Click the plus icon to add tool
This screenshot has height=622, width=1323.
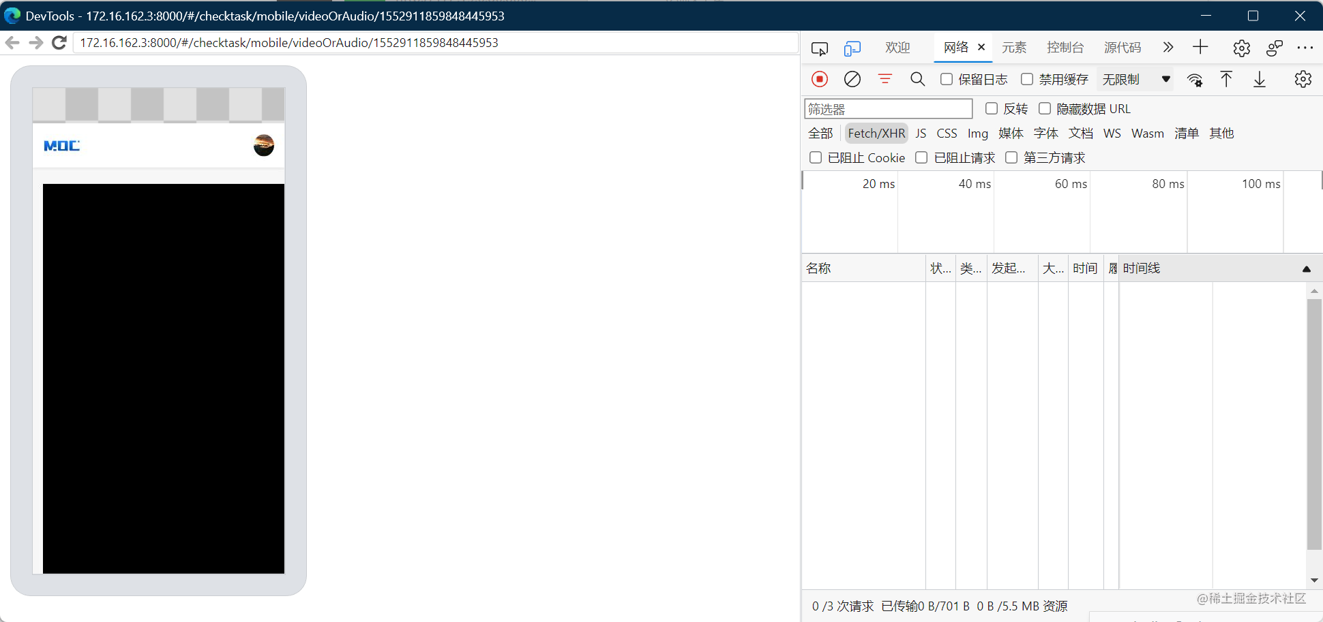[1200, 47]
